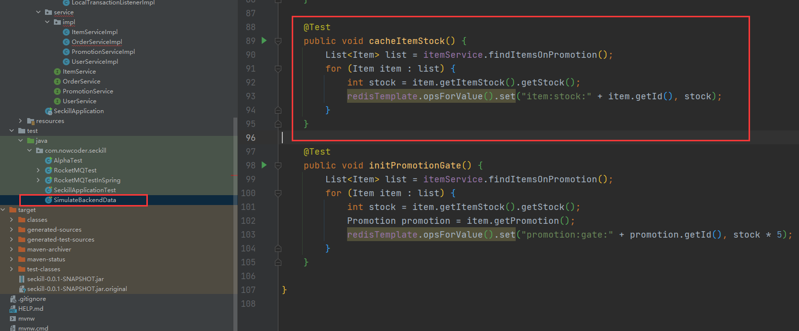
Task: Click line number 107 in gutter
Action: pyautogui.click(x=248, y=290)
